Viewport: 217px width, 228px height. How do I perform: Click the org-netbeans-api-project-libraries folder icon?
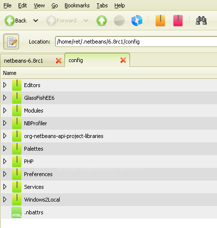tap(17, 136)
